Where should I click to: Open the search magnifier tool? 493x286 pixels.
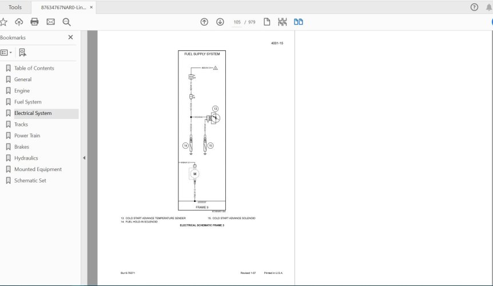coord(66,22)
